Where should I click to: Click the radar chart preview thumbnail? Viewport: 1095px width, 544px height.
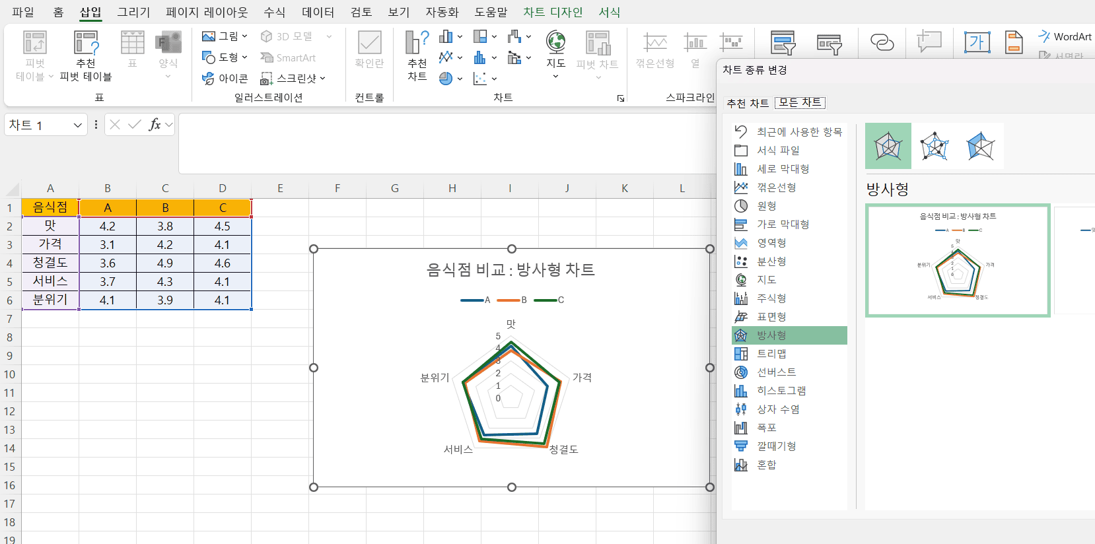[957, 260]
